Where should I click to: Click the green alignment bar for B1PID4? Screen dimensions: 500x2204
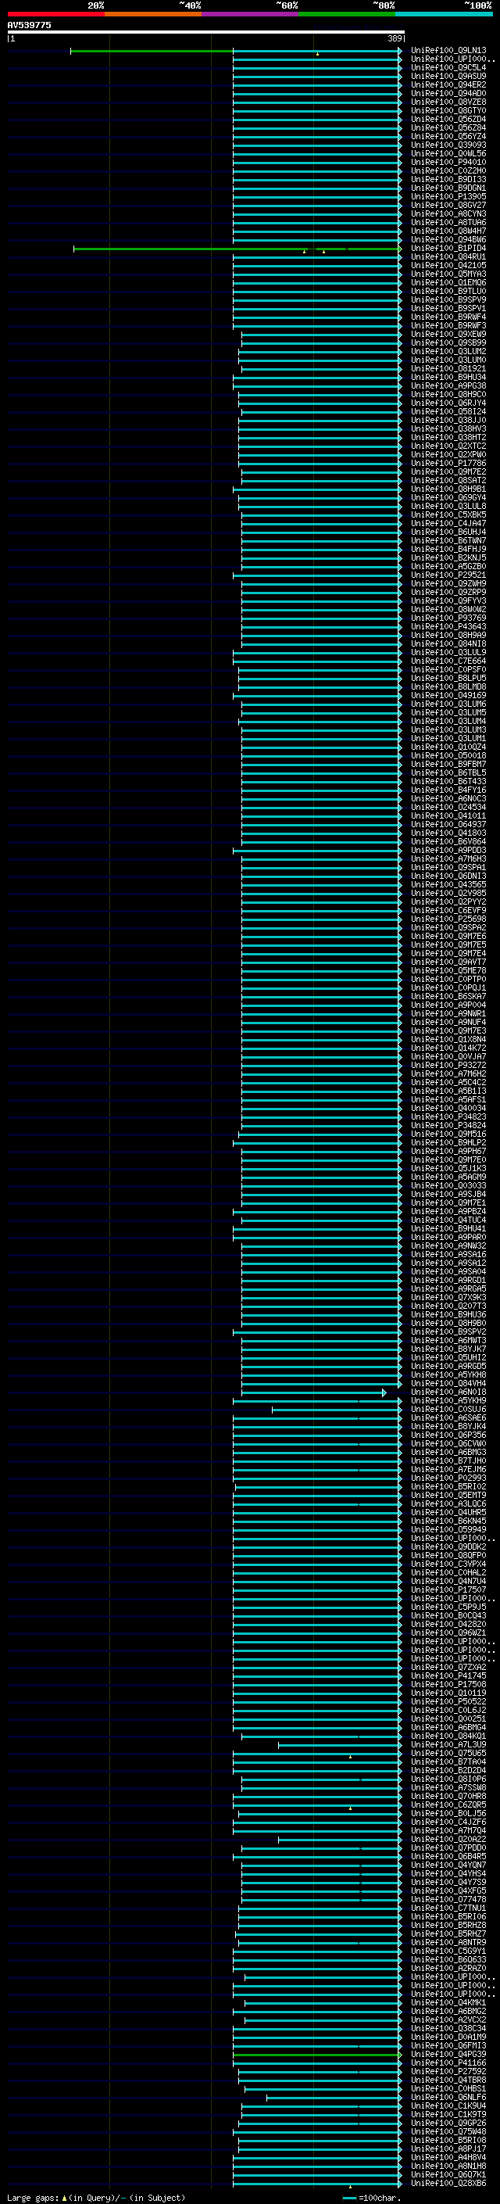tap(237, 249)
